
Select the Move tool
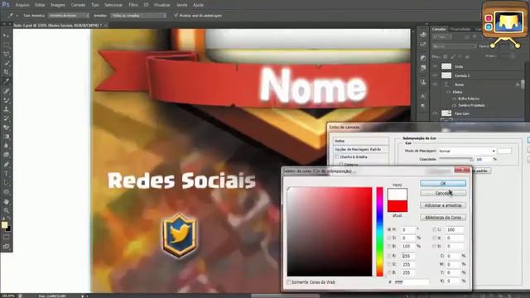point(7,36)
